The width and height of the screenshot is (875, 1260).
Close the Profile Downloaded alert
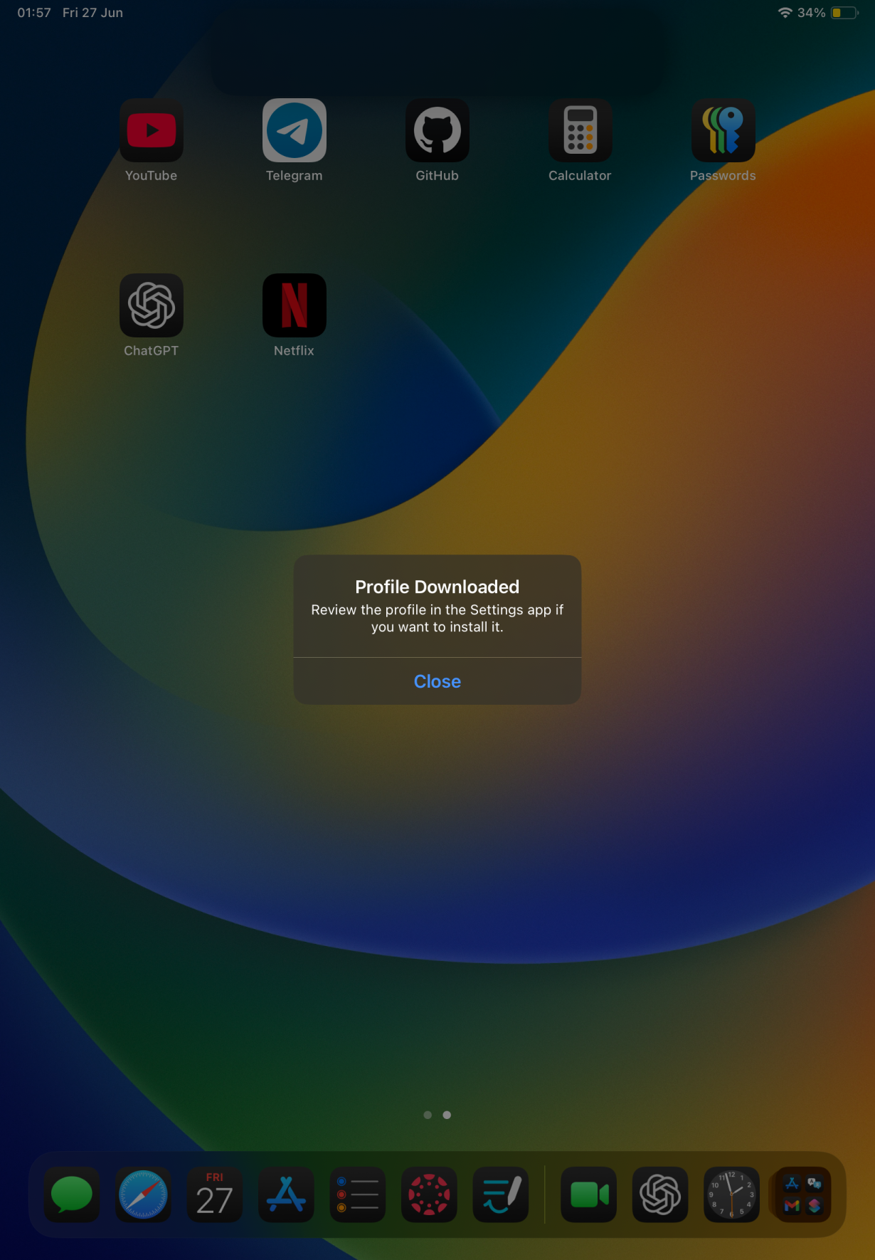437,681
